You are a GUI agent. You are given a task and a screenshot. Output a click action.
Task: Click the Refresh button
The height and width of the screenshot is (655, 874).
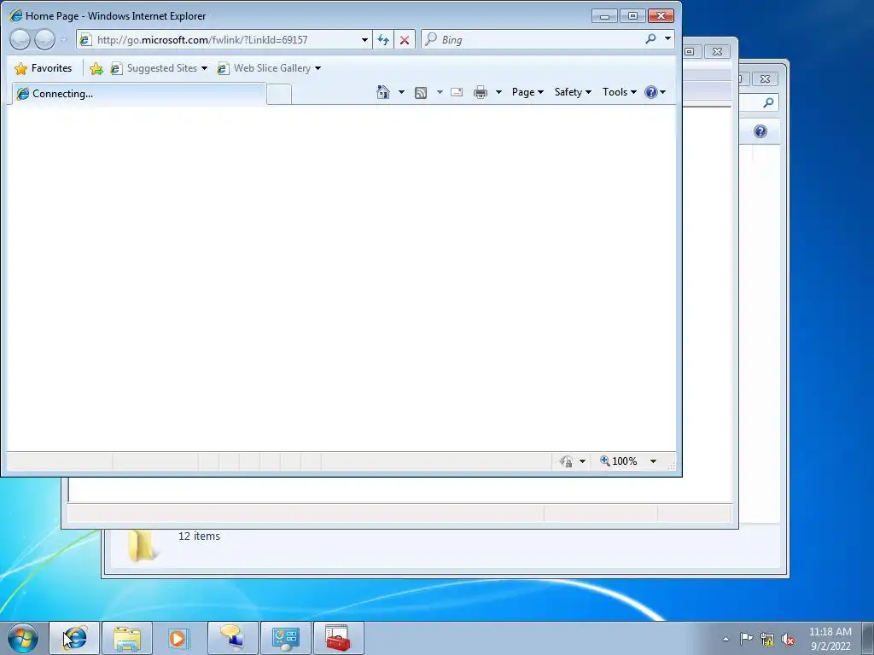coord(383,39)
